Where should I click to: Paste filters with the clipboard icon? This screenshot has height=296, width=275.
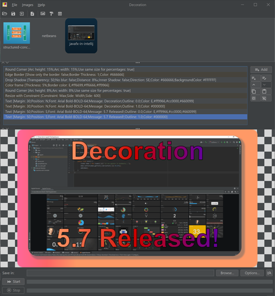click(266, 92)
